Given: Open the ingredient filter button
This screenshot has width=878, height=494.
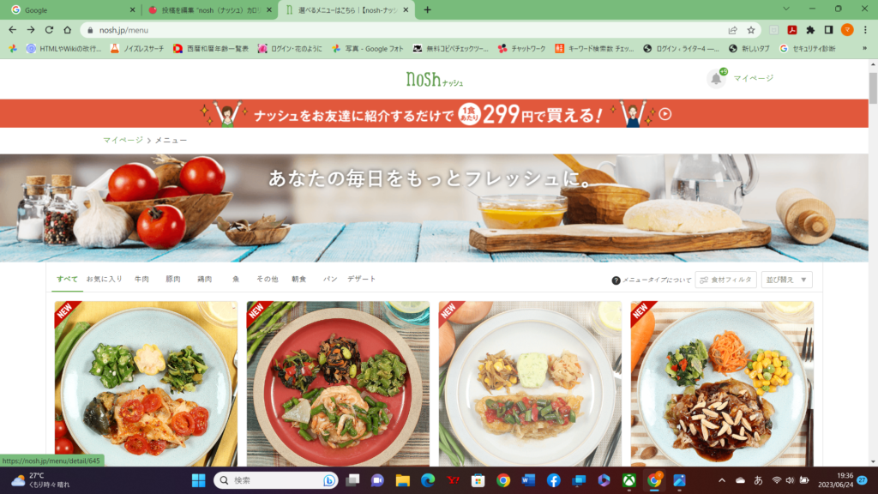Looking at the screenshot, I should [725, 280].
